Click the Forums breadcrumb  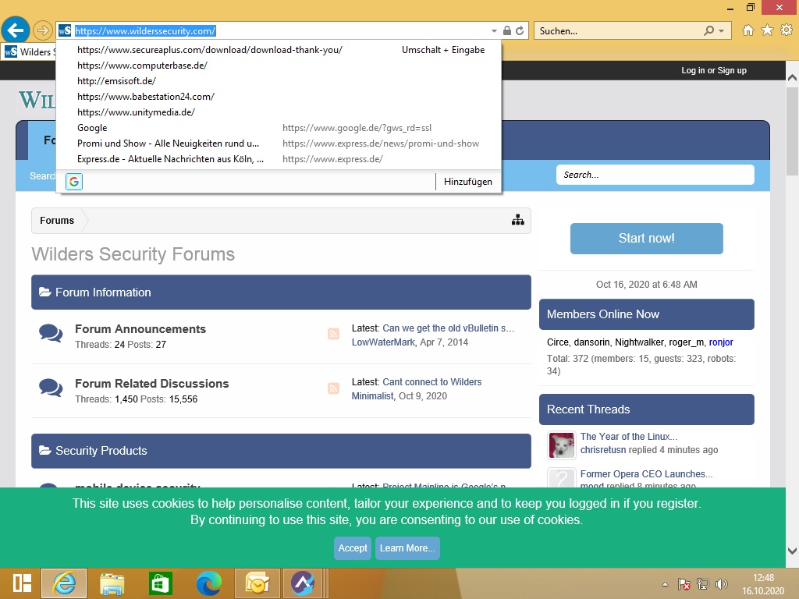[x=57, y=221]
